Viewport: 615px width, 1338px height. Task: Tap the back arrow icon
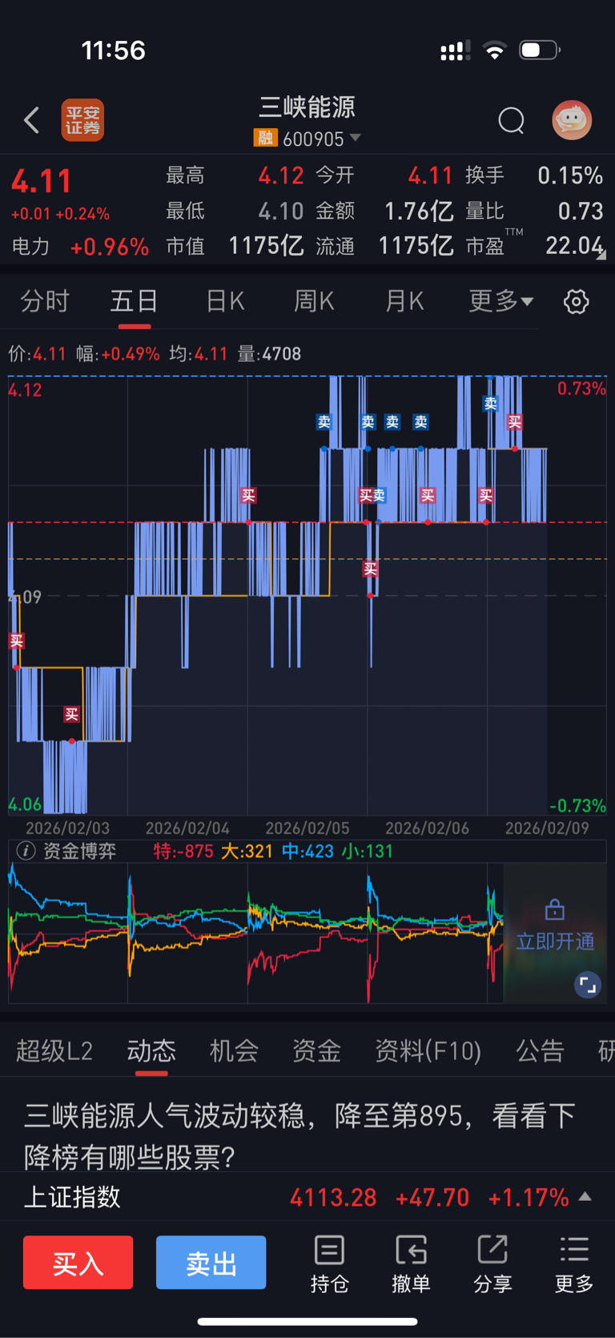[x=31, y=120]
